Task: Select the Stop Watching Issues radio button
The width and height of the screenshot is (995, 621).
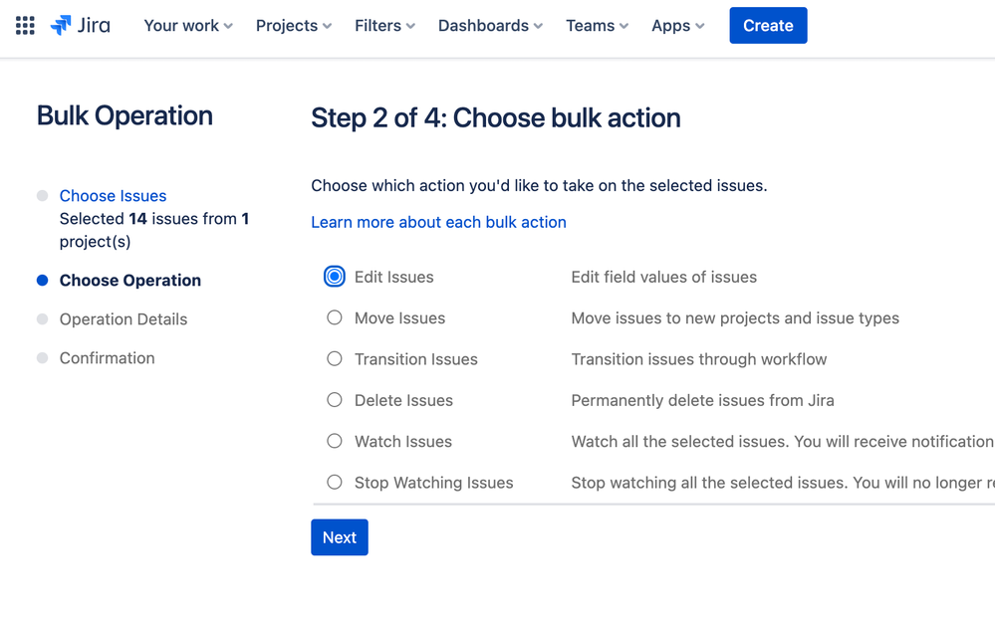Action: pos(335,483)
